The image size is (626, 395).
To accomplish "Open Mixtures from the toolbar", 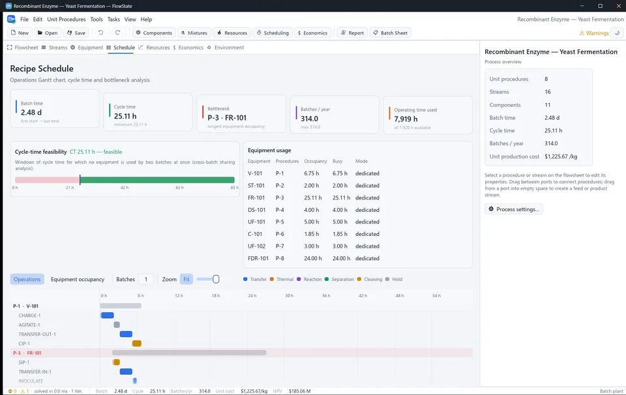I will tap(194, 33).
